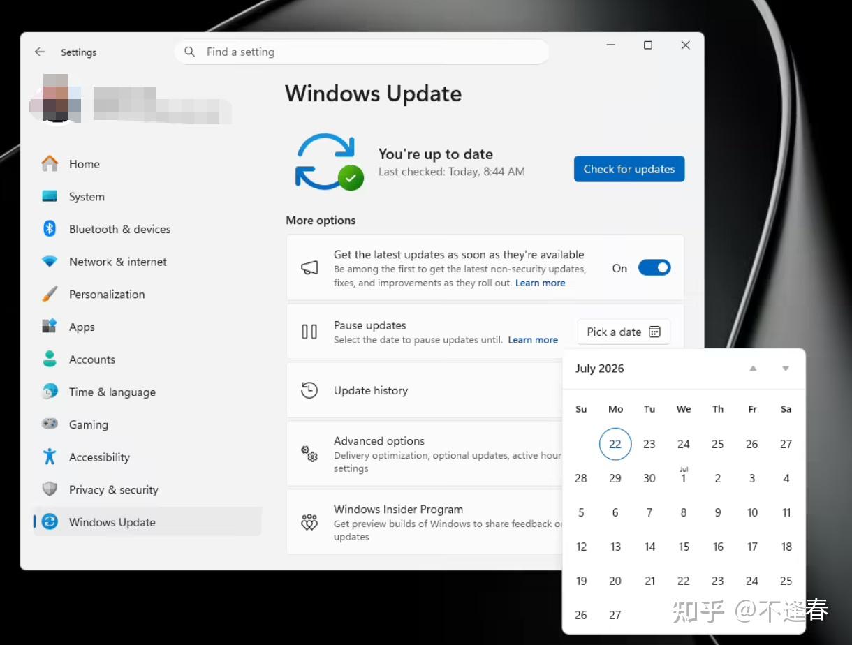The height and width of the screenshot is (645, 852).
Task: Click the pause bars icon
Action: point(309,332)
